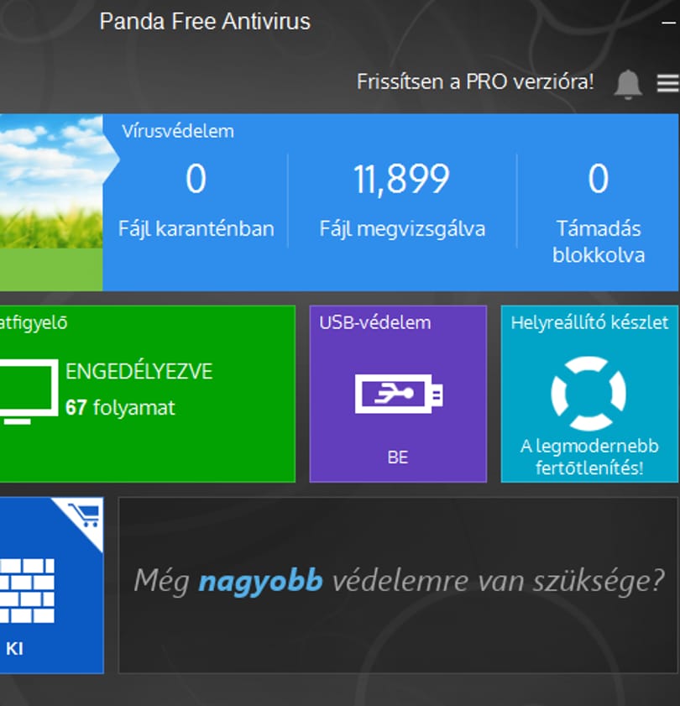The image size is (680, 706).
Task: Open the notifications bell icon
Action: (628, 84)
